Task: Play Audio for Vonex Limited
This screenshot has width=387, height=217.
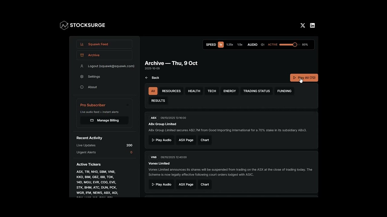Action: tap(161, 184)
